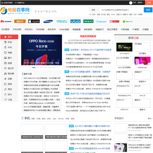Click the globe icon beside 科技 in sidebar
Viewport: 153px width, 153px height.
tap(6, 42)
